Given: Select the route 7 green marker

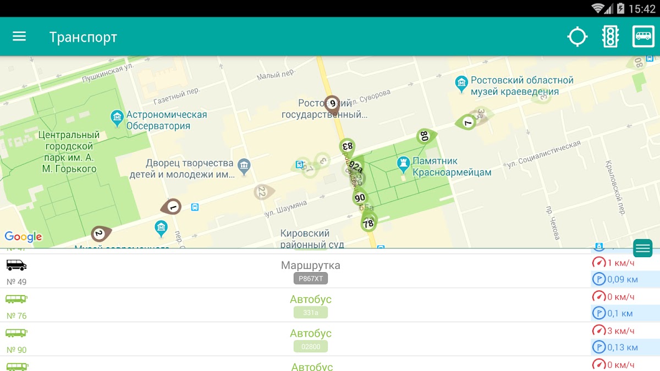Looking at the screenshot, I should click(x=468, y=122).
